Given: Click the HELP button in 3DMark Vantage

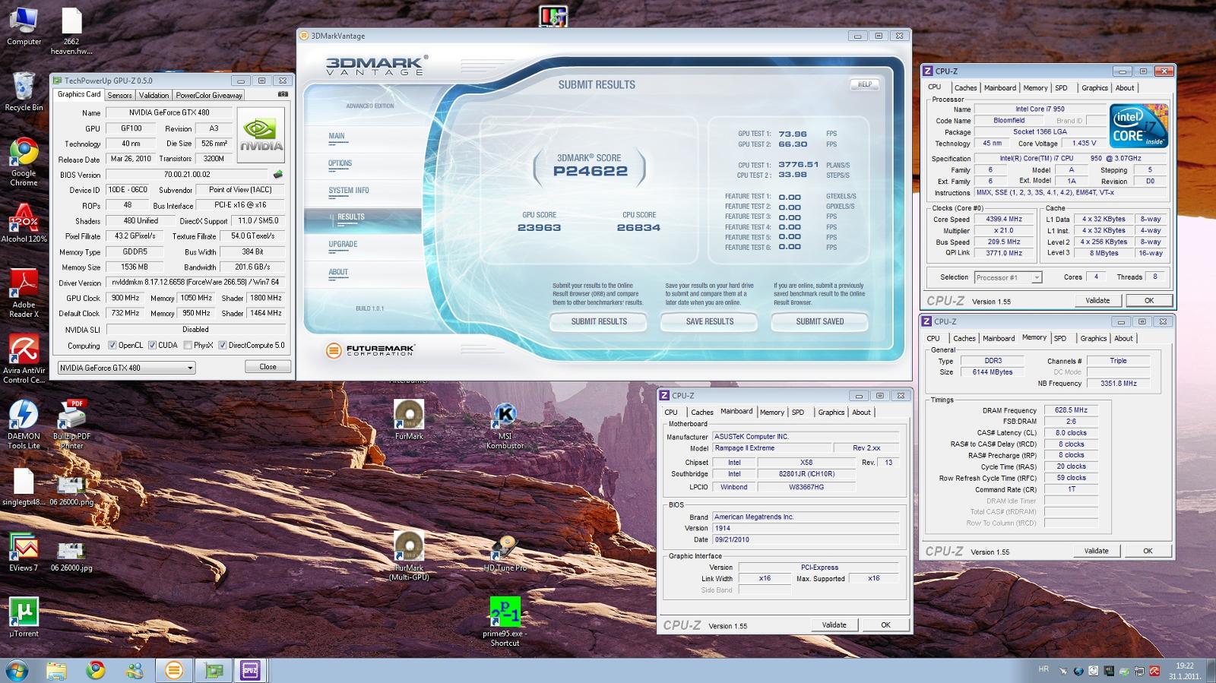Looking at the screenshot, I should (x=864, y=84).
